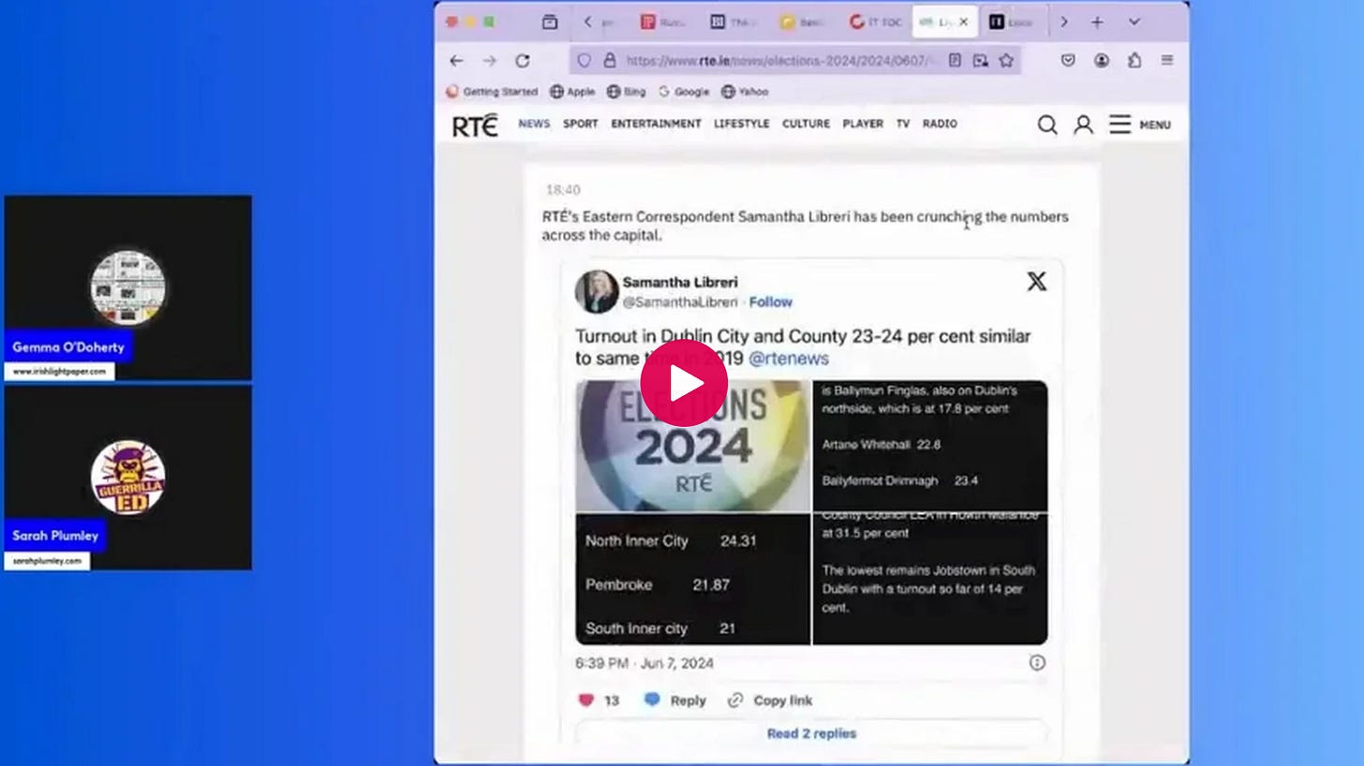Close the active RTÉ tab
This screenshot has width=1364, height=766.
tap(963, 22)
